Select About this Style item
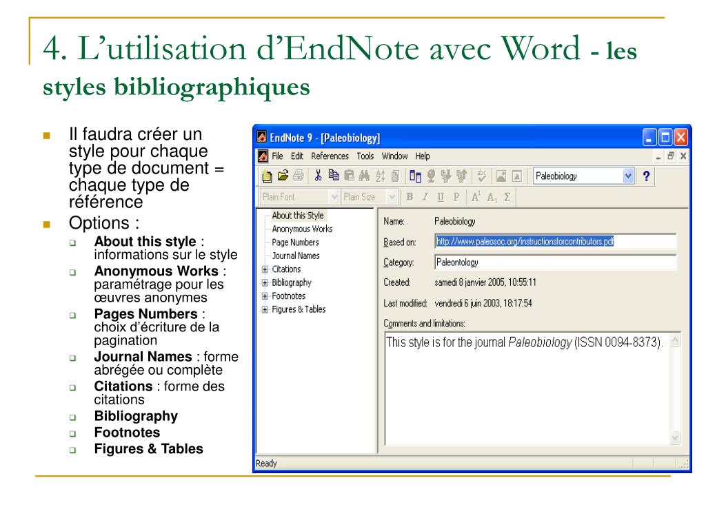The width and height of the screenshot is (706, 529). [x=298, y=216]
